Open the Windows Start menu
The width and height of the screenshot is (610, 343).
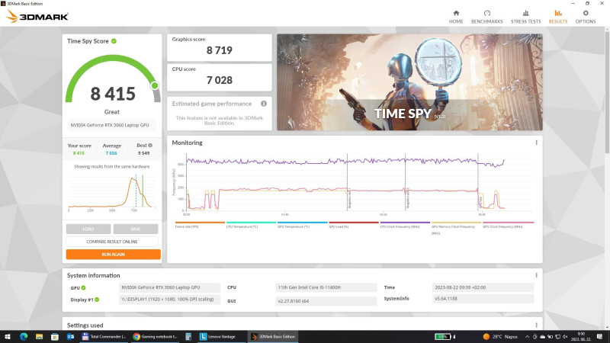(x=8, y=337)
